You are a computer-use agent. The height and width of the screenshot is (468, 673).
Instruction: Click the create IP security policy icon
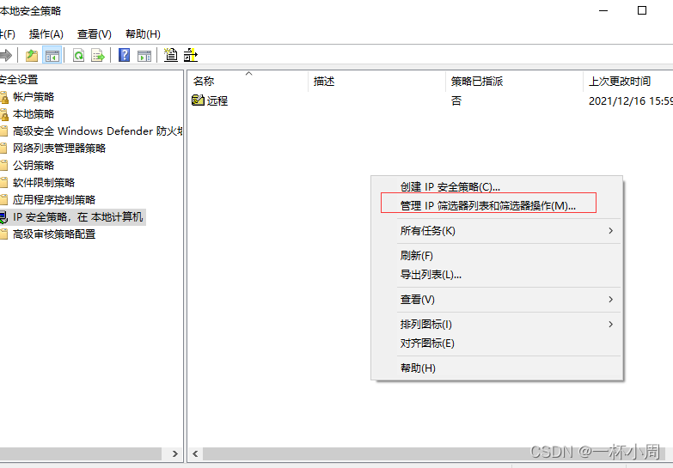pyautogui.click(x=171, y=55)
